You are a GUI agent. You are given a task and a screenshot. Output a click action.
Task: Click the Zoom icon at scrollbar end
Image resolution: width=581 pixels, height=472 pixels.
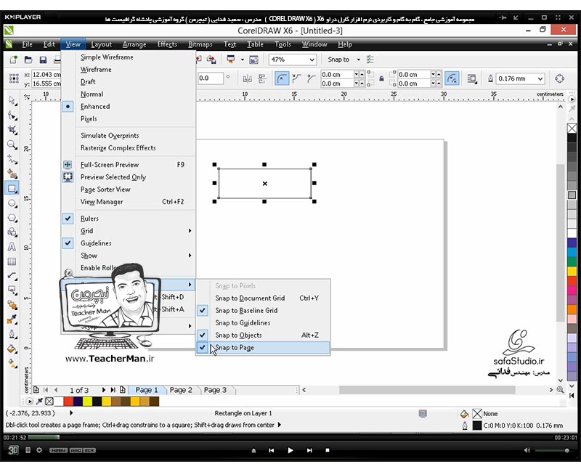coord(560,390)
